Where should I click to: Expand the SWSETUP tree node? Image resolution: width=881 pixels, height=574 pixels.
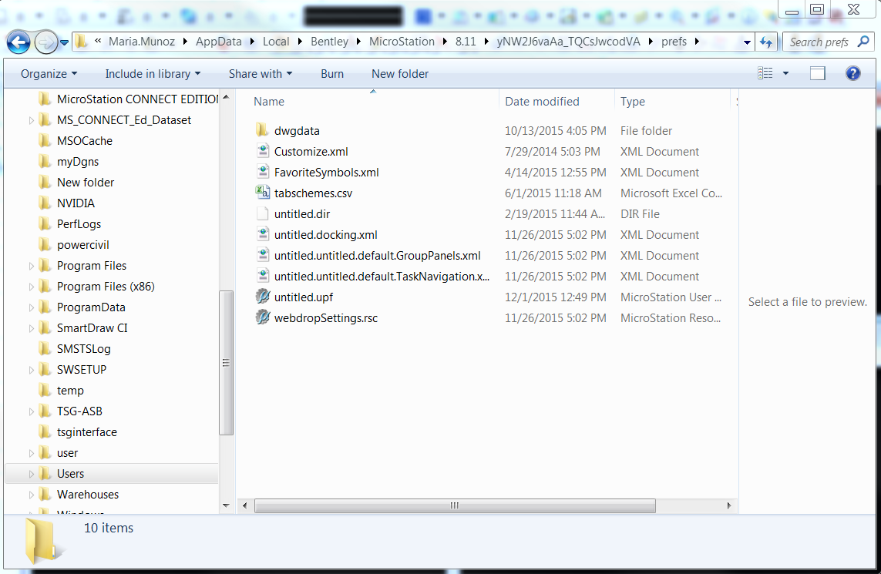pyautogui.click(x=32, y=370)
